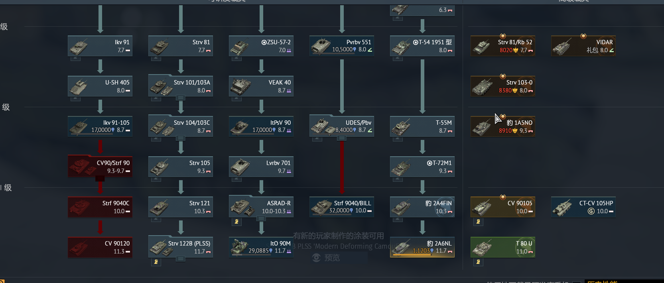Click the premium marker atop Strv 103-0
664x283 pixels.
click(x=502, y=77)
